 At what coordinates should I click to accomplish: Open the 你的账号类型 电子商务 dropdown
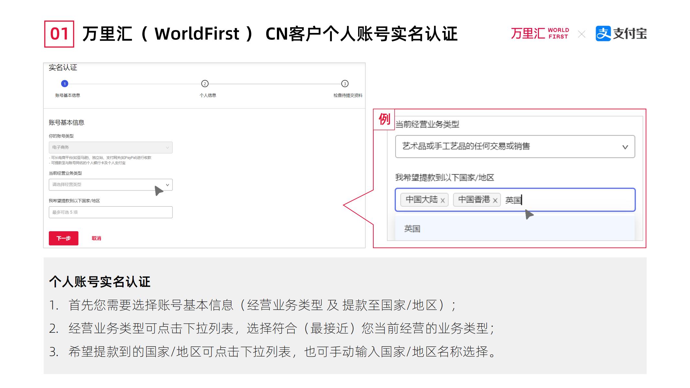pyautogui.click(x=111, y=147)
